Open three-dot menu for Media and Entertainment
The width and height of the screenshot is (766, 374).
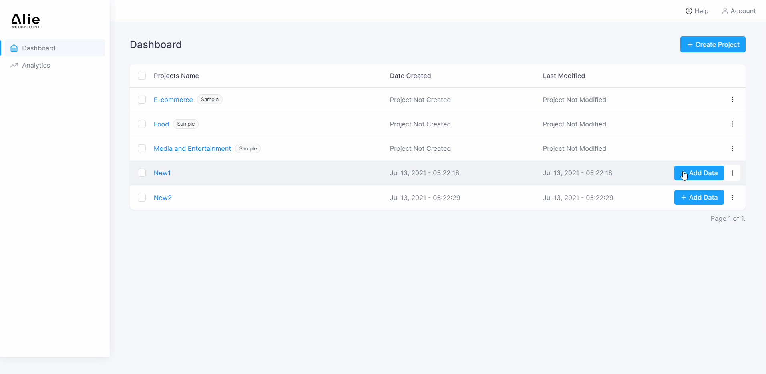732,148
